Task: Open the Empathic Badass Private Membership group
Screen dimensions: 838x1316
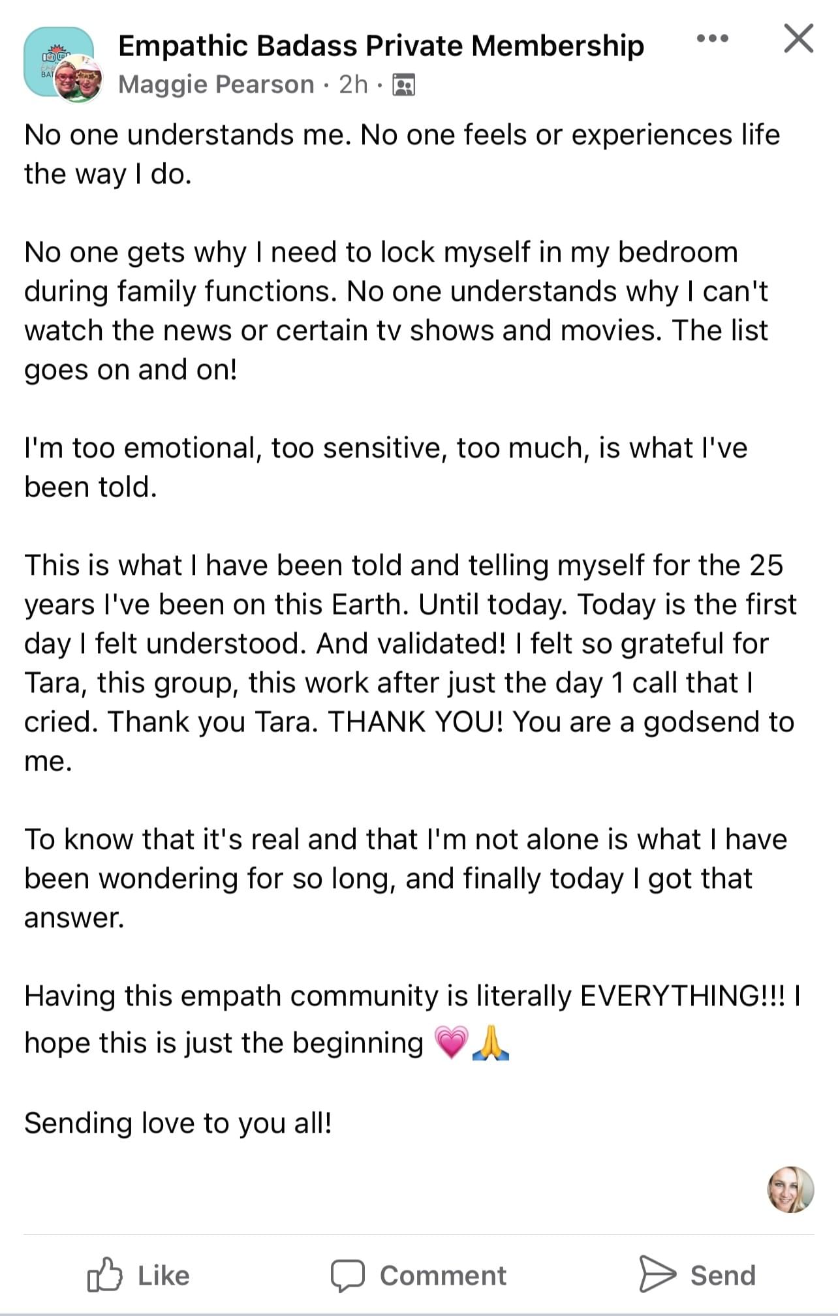Action: (x=380, y=46)
